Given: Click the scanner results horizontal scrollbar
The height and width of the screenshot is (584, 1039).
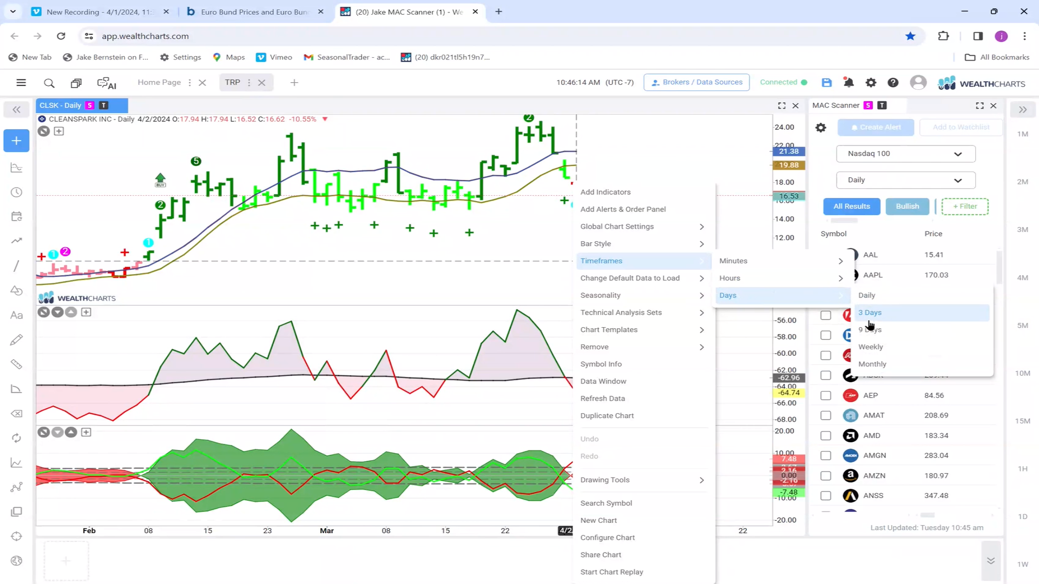Looking at the screenshot, I should tap(928, 515).
